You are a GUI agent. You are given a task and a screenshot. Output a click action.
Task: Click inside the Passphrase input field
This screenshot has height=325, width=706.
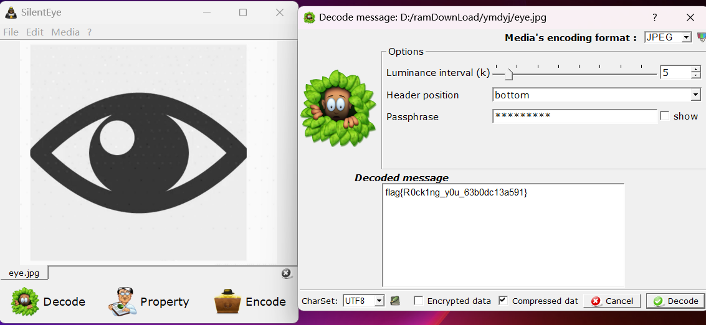click(x=574, y=116)
